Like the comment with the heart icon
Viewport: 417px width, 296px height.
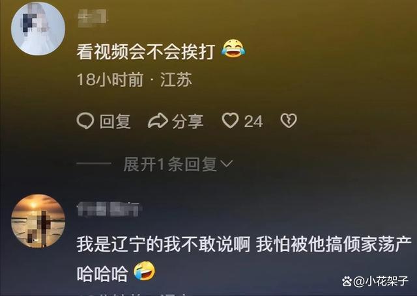click(x=230, y=120)
